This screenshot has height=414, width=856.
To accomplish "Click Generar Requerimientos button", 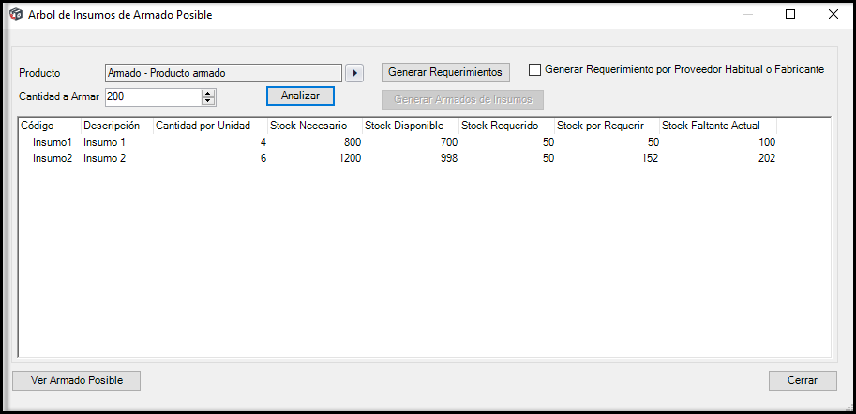I will coord(445,72).
